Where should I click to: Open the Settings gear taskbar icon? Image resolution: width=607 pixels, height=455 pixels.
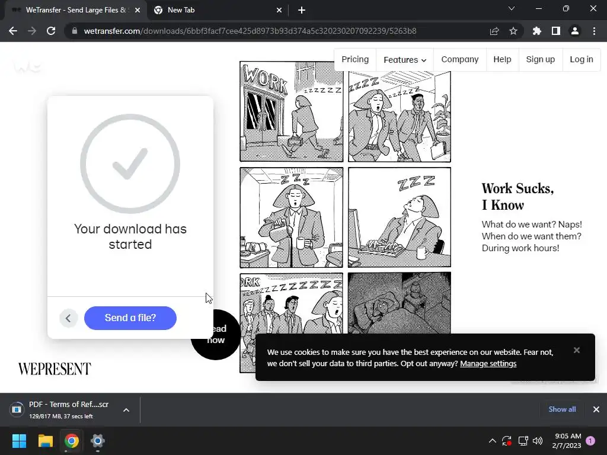coord(98,441)
